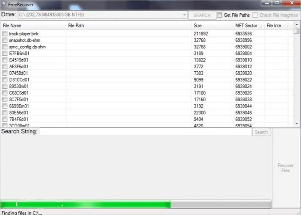
Task: Select file name E4519d01
Action: point(18,60)
